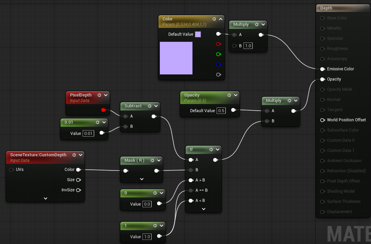
Task: Collapse the Color node with its header arrow
Action: click(x=221, y=19)
